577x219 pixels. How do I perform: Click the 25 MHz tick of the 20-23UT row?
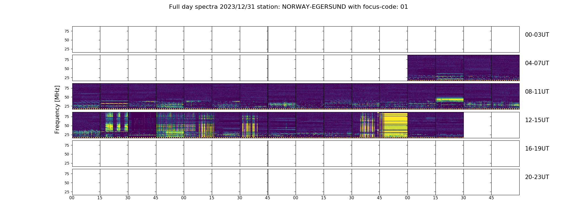pos(67,192)
